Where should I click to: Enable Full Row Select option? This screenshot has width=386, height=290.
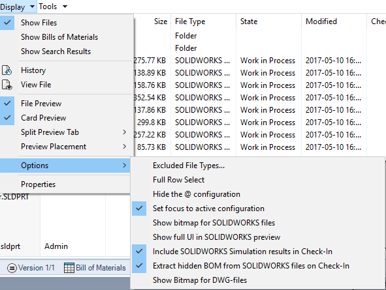pyautogui.click(x=178, y=180)
